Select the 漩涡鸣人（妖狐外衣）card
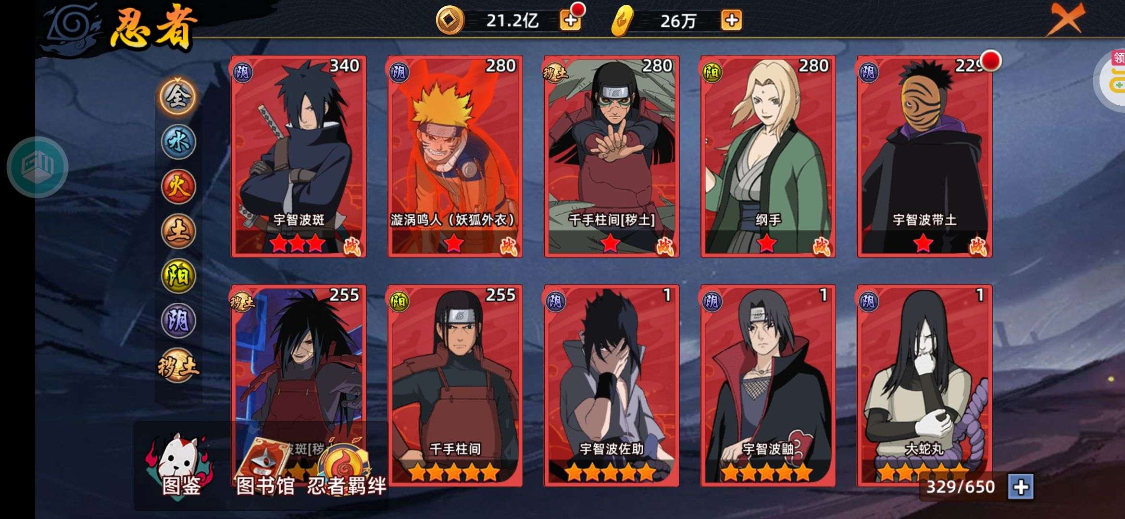1125x519 pixels. click(455, 157)
